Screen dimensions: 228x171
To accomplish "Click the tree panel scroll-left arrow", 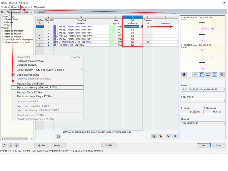I will 2,139.
